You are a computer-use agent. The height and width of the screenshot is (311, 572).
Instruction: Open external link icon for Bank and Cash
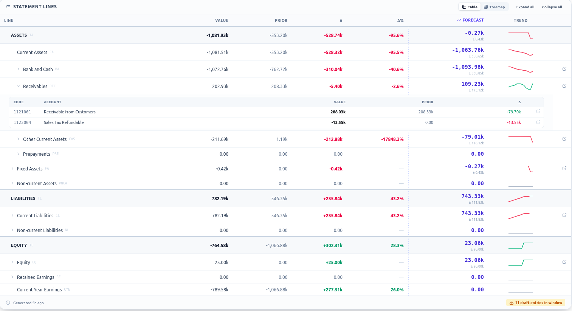coord(564,69)
